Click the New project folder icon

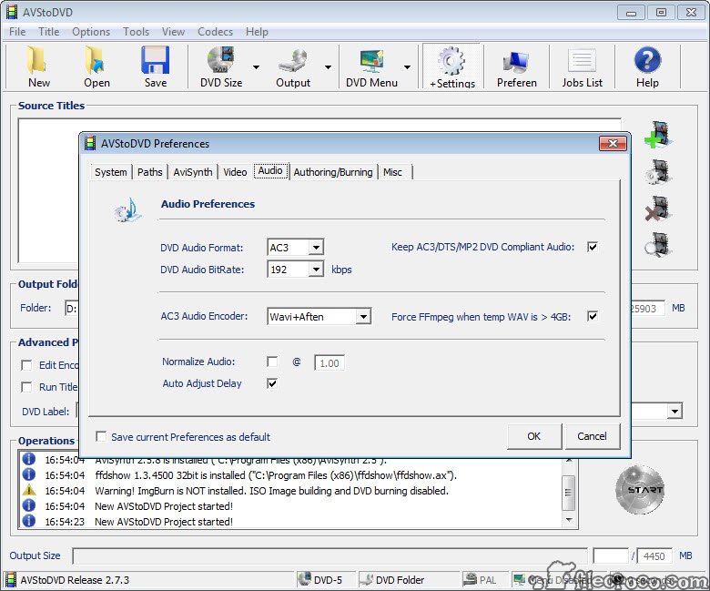pos(37,60)
